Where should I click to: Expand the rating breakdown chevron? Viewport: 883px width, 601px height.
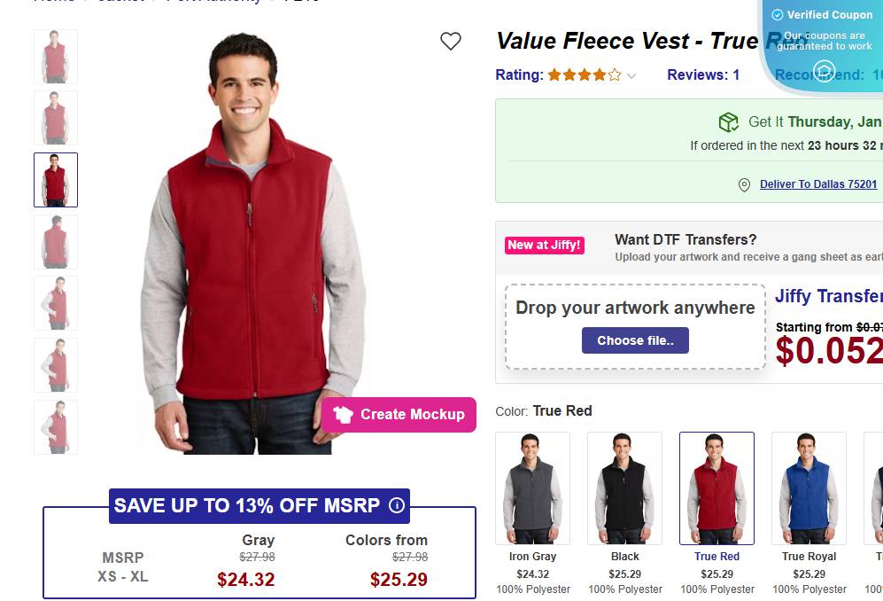coord(631,76)
